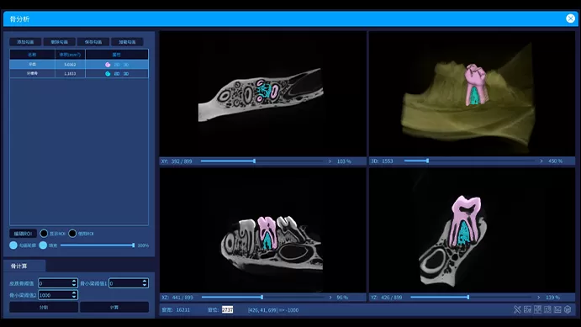Click the XZ zoom percentage 96 %

click(342, 298)
